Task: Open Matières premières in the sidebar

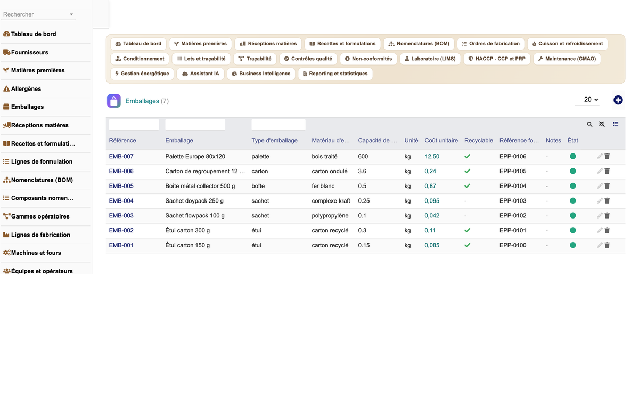Action: [34, 70]
